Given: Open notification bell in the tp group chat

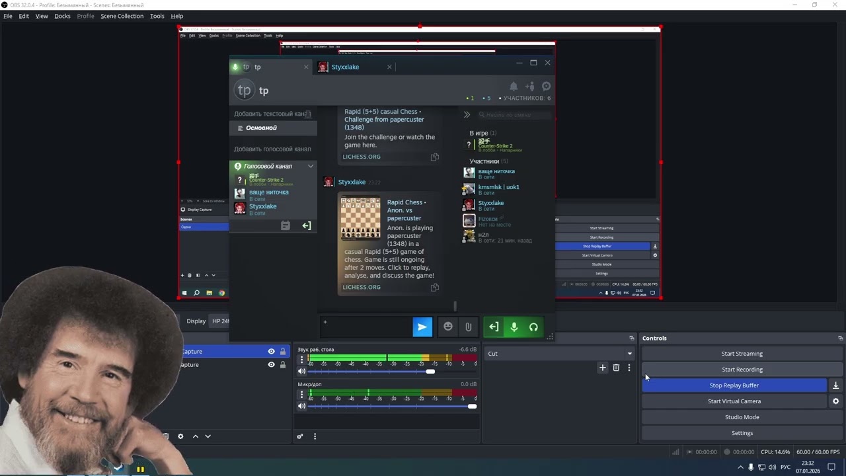Looking at the screenshot, I should coord(514,86).
